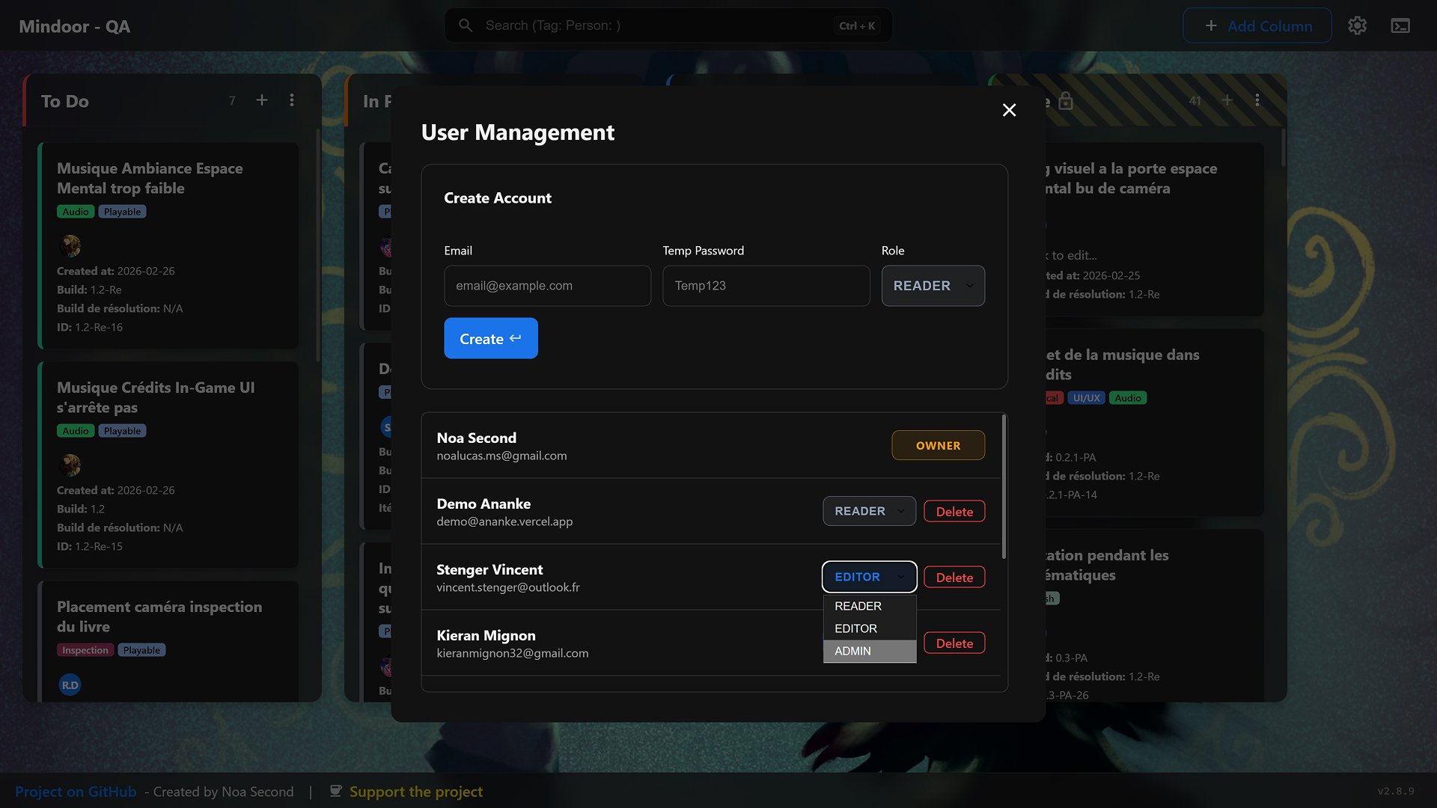Image resolution: width=1437 pixels, height=808 pixels.
Task: Click the plus icon in To Do column
Action: tap(262, 100)
